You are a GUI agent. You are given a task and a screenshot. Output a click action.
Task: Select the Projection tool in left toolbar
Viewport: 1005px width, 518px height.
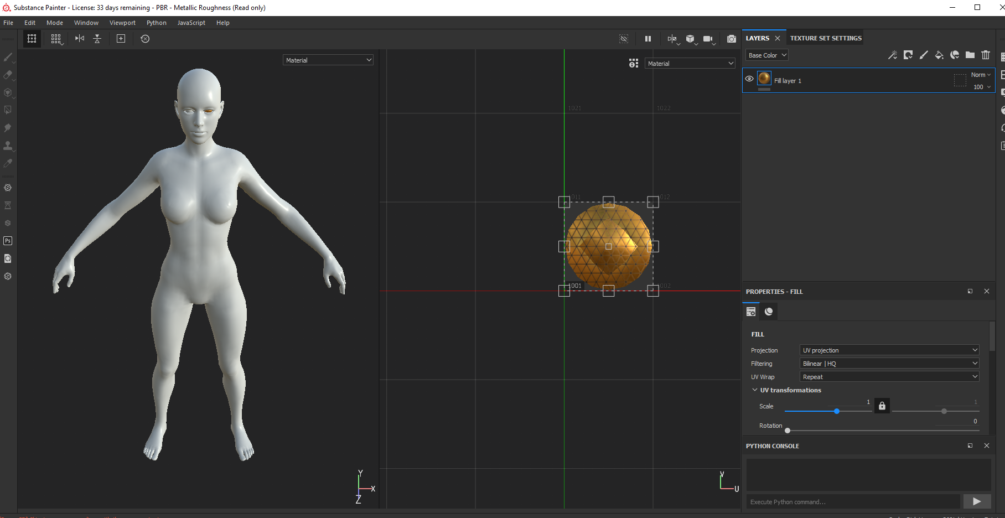(8, 92)
